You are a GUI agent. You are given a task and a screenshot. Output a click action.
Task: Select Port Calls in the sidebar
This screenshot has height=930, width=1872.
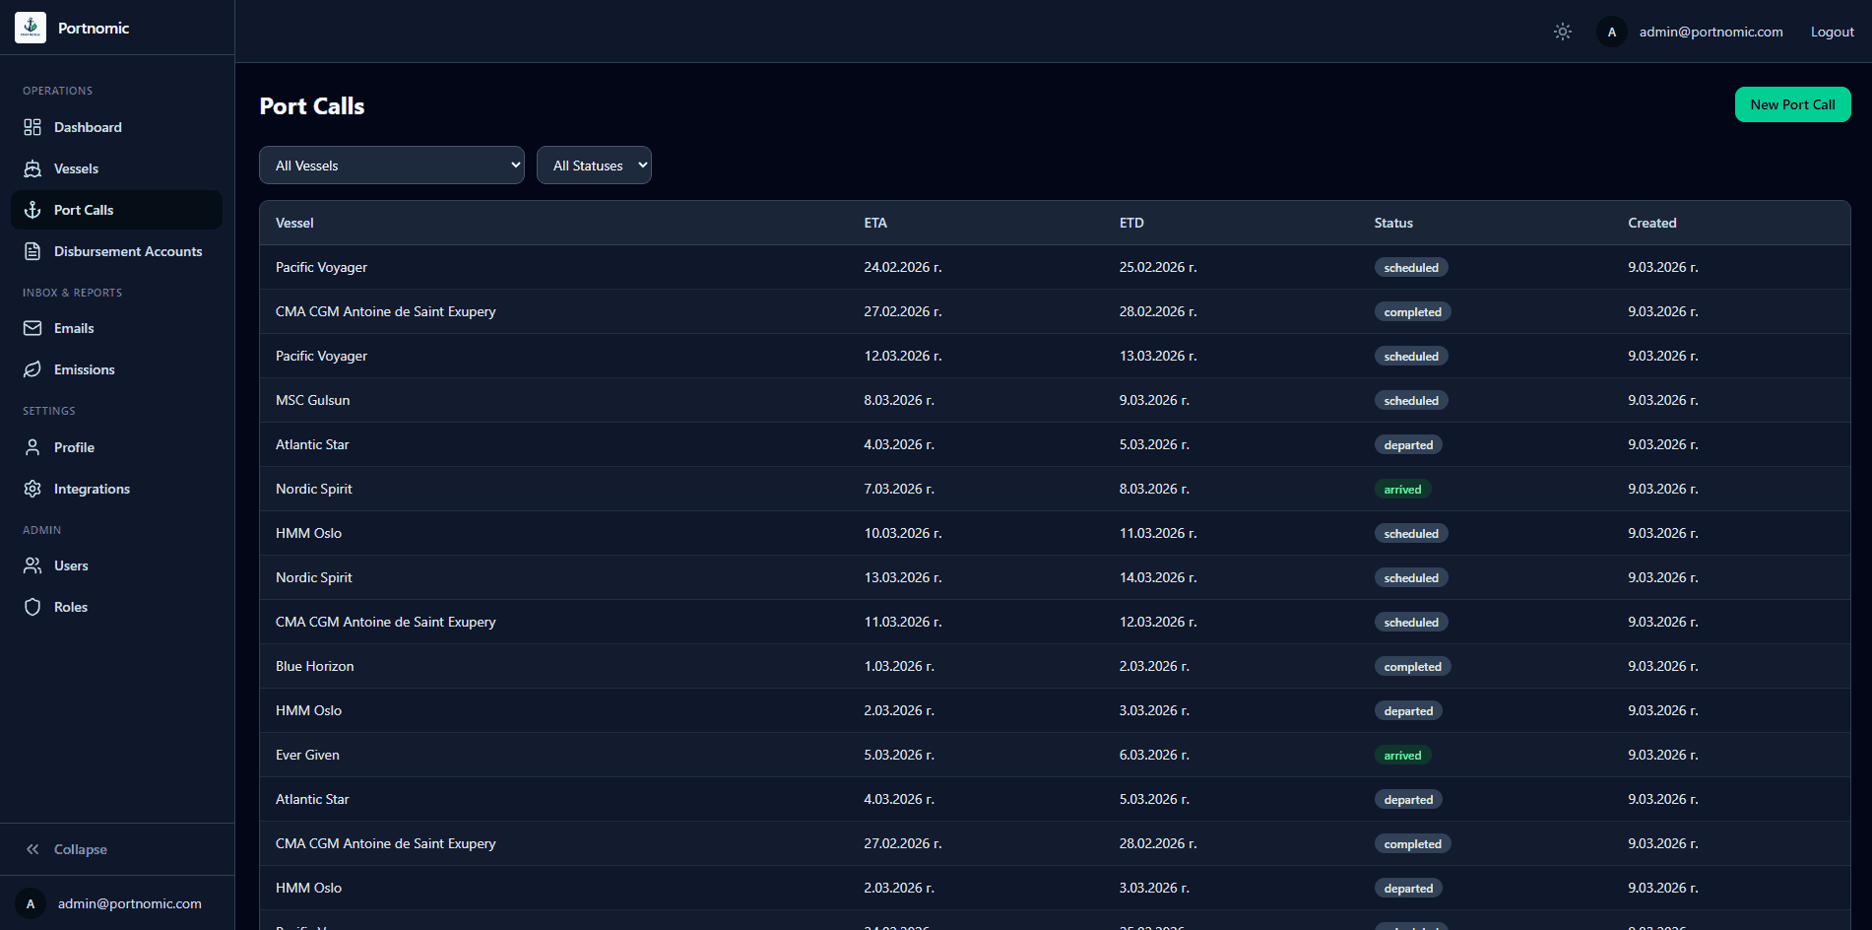click(83, 210)
